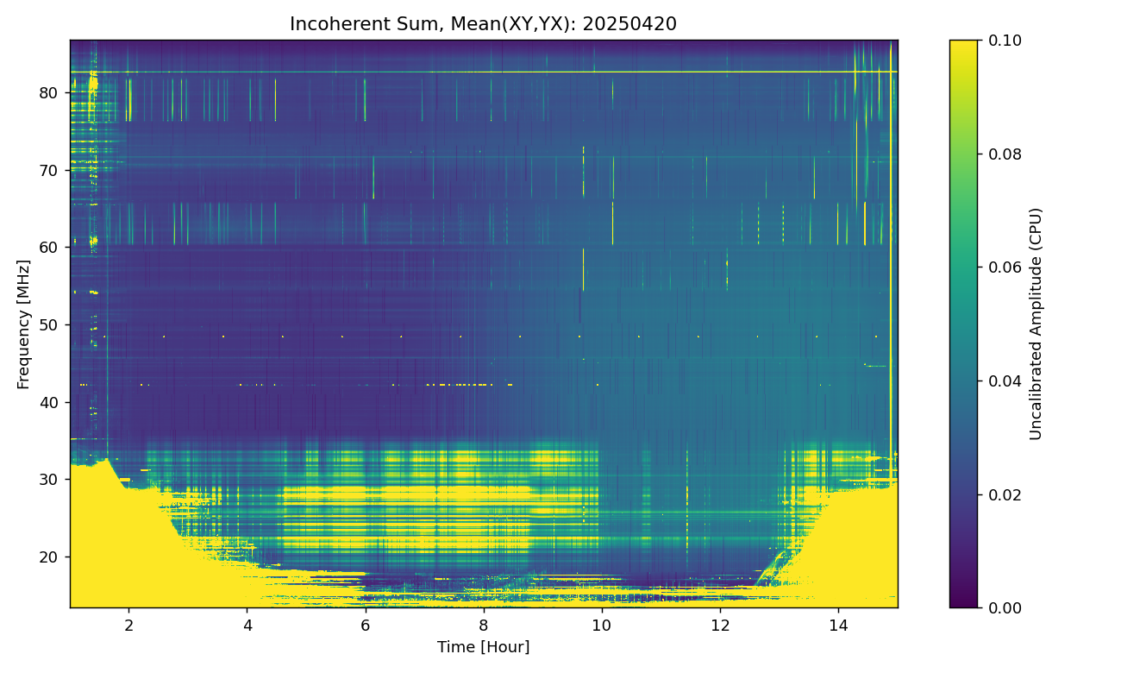The image size is (1121, 673).
Task: Click the y-axis tick label 50
Action: click(x=51, y=325)
